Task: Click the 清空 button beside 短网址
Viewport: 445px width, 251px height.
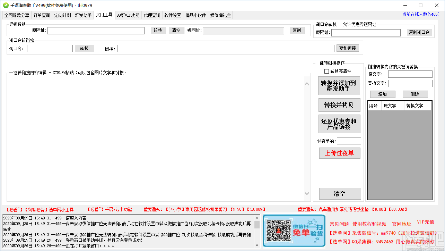Action: [x=176, y=31]
